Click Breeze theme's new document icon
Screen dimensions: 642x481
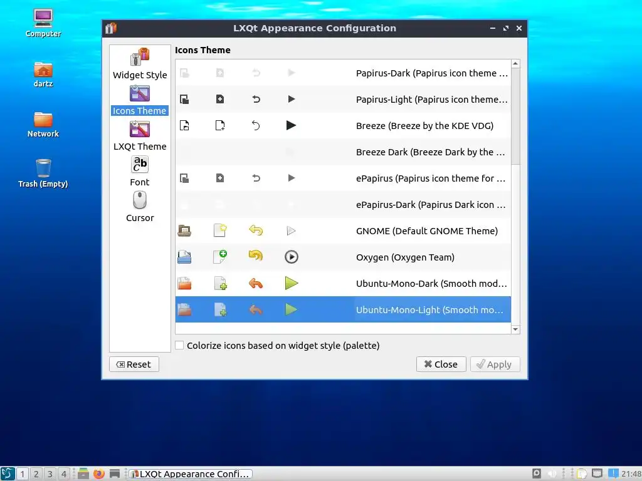coord(220,125)
